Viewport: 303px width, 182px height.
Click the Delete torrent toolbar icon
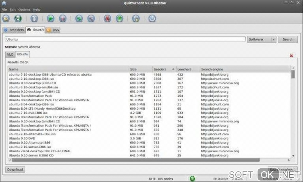[x=34, y=18]
